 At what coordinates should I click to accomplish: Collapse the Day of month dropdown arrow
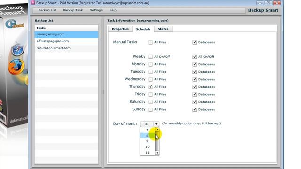point(156,124)
